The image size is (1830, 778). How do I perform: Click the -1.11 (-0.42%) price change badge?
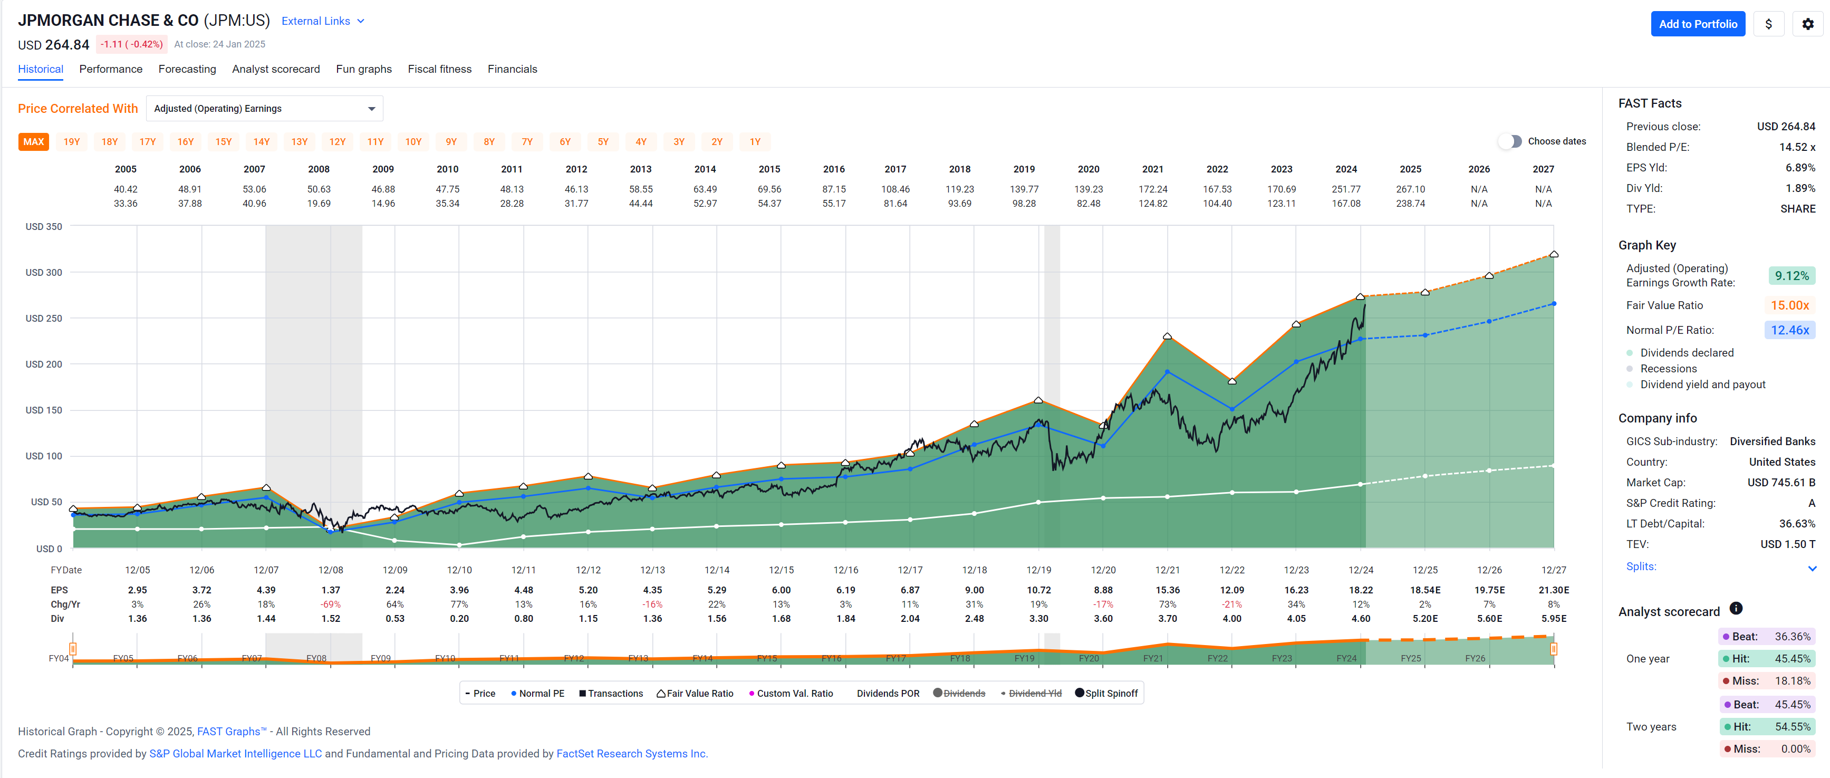(x=131, y=44)
